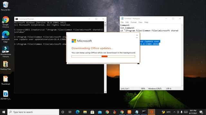Open the notification center icon
This screenshot has height=115, width=206.
[x=201, y=112]
